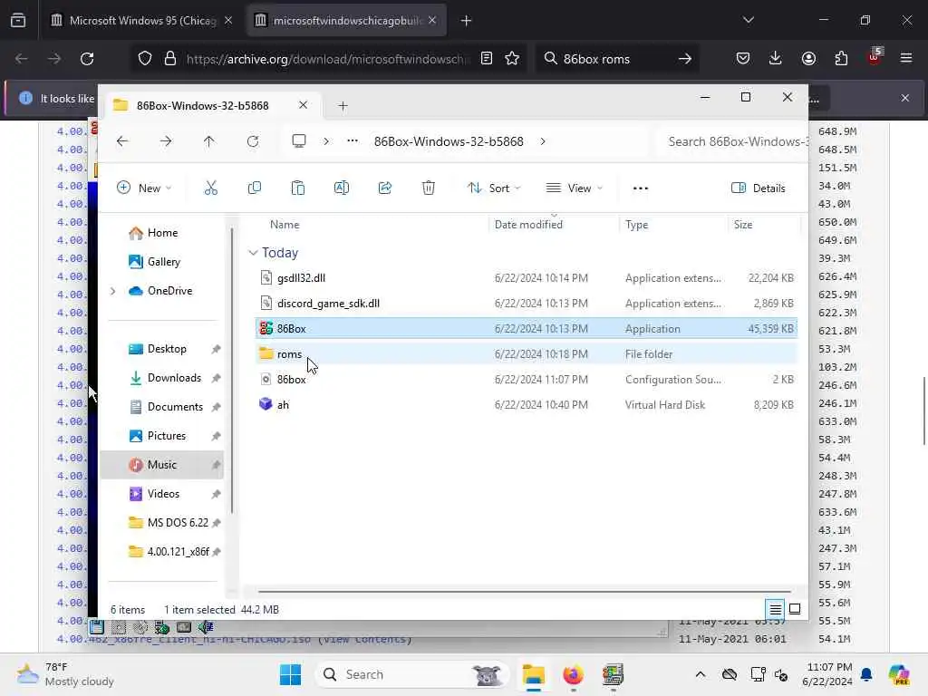Show hidden system tray icons
The height and width of the screenshot is (696, 928).
click(701, 674)
